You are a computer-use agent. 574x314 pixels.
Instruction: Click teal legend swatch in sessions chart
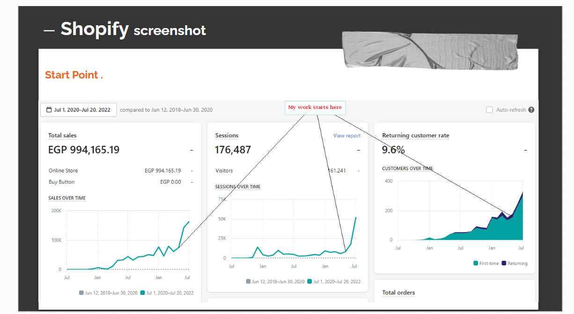[x=309, y=281]
